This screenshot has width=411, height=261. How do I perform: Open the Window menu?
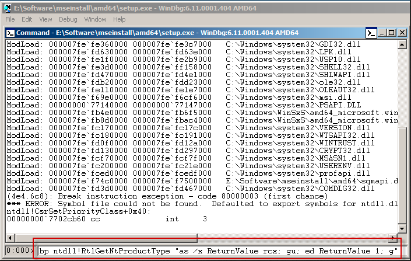point(95,19)
